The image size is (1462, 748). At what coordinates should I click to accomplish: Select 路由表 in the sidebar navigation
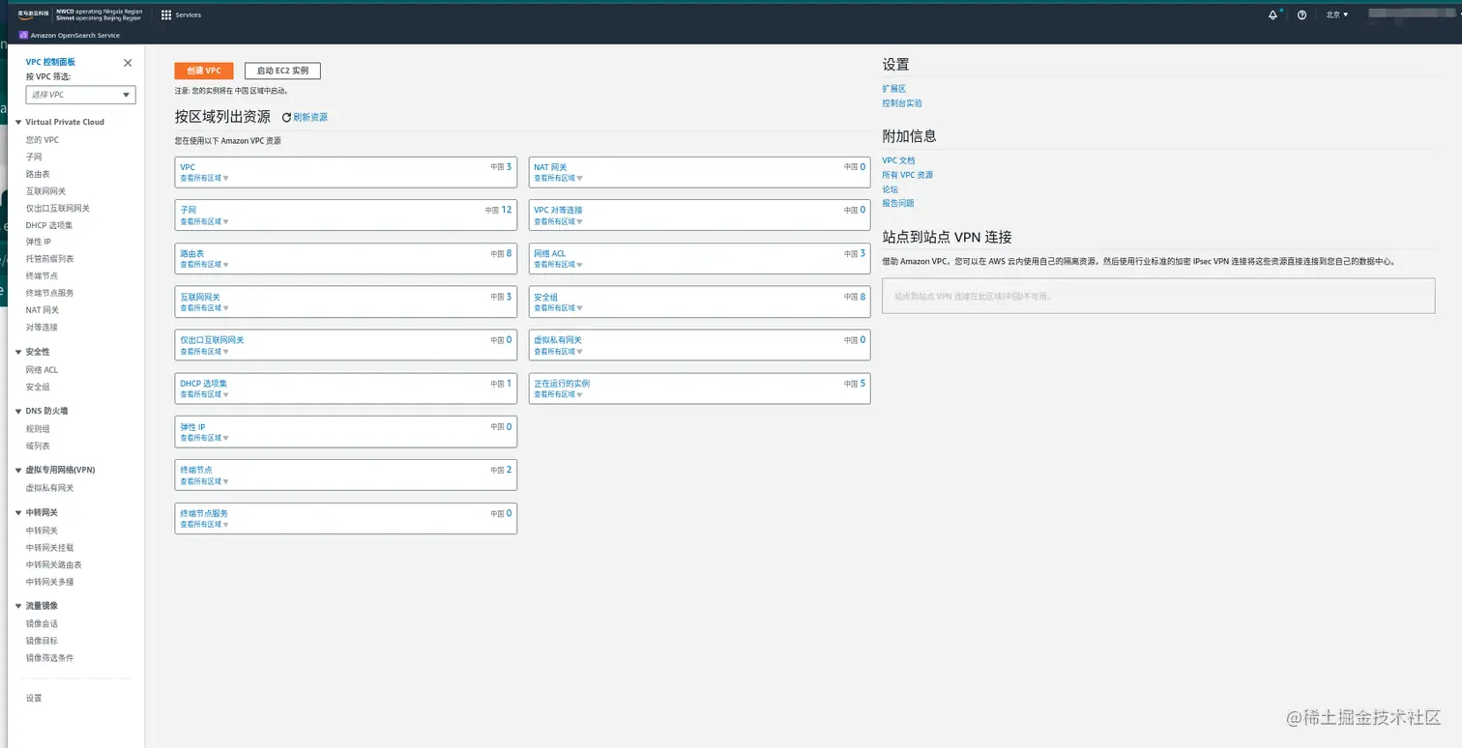[x=38, y=174]
